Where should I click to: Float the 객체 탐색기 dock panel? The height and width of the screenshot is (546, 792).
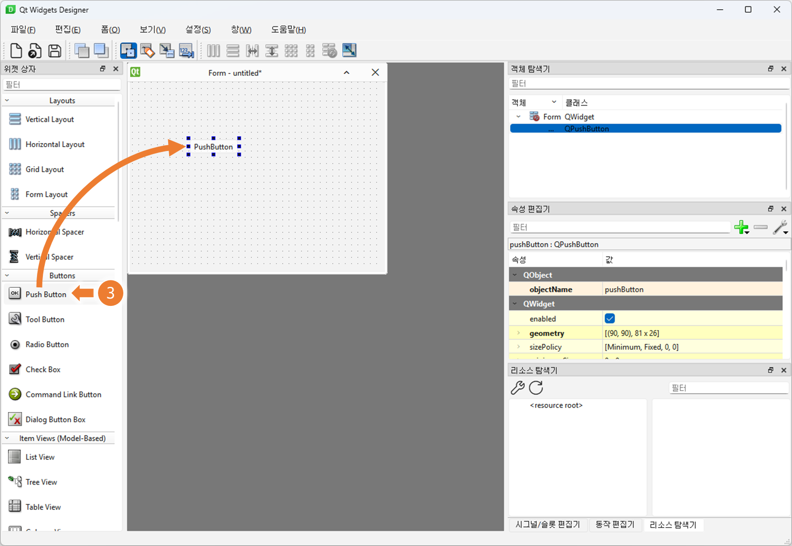click(x=771, y=69)
